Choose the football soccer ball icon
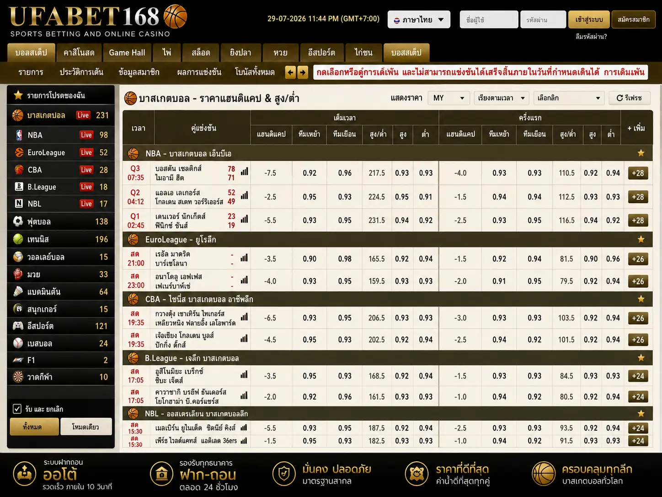The height and width of the screenshot is (497, 662). click(x=18, y=221)
